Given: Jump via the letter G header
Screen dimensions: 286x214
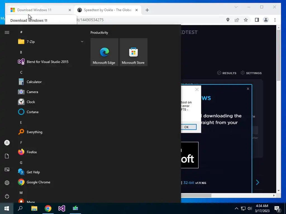Looking at the screenshot, I should (x=21, y=163).
